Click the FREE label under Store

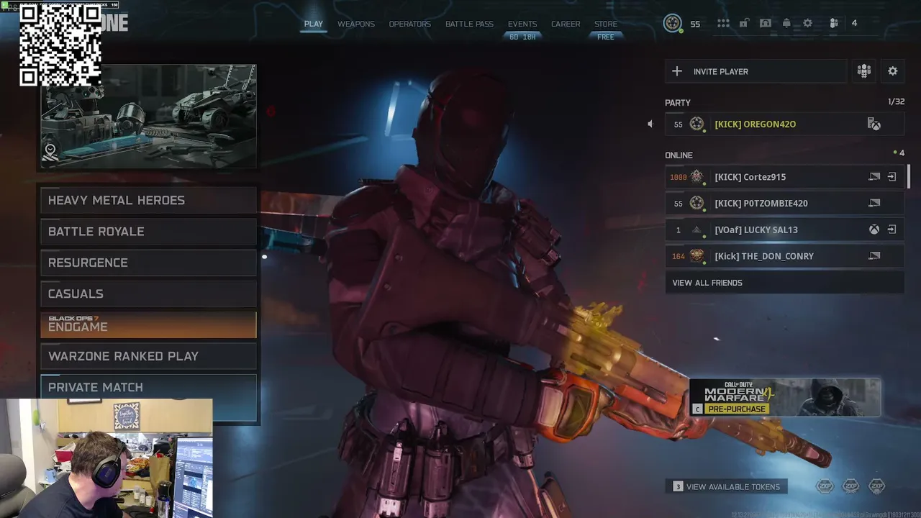coord(606,37)
